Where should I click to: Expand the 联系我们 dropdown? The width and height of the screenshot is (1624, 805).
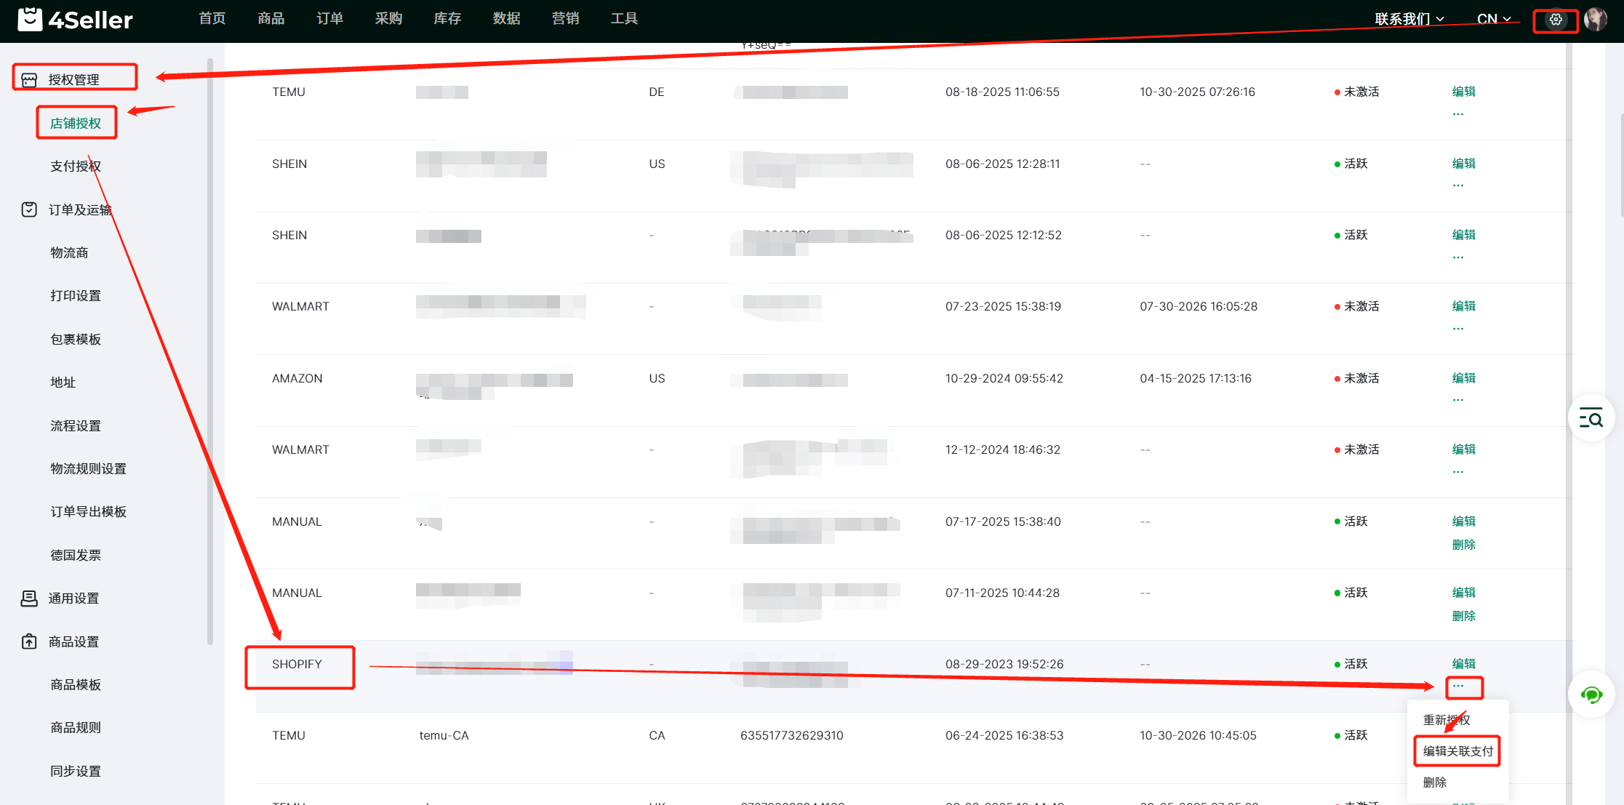(1409, 19)
